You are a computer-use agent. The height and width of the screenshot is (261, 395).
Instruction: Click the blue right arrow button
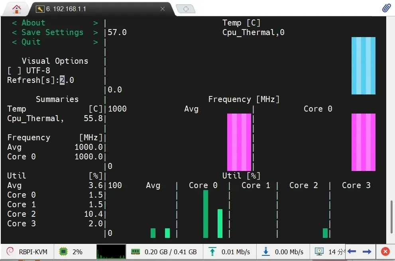367,251
